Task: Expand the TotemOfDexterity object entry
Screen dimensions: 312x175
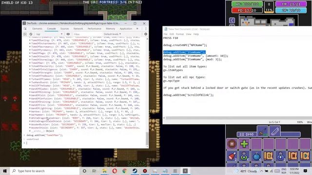Action: tap(30, 66)
